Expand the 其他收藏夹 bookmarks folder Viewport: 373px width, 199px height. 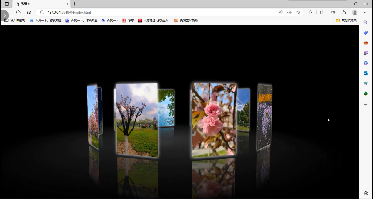346,21
